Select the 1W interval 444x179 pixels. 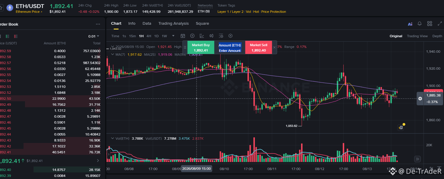pyautogui.click(x=164, y=36)
